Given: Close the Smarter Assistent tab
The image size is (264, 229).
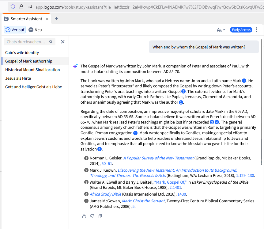Looking at the screenshot, I should click(x=47, y=19).
